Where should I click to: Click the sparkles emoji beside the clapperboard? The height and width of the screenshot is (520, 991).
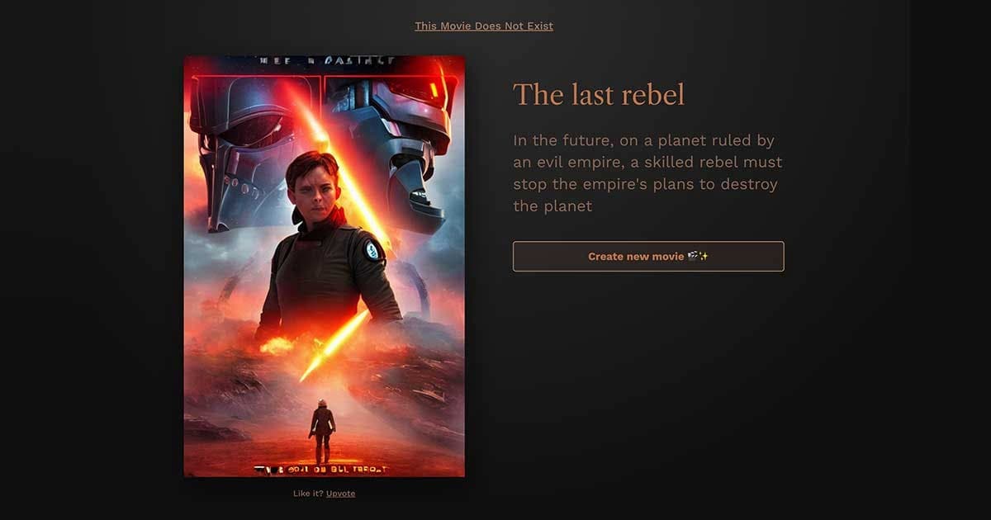(x=704, y=257)
